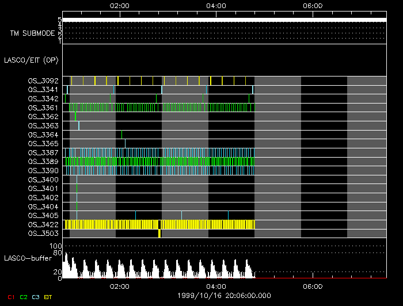Click the 02:00 label on the bottom axis
403x306 pixels.
119,286
